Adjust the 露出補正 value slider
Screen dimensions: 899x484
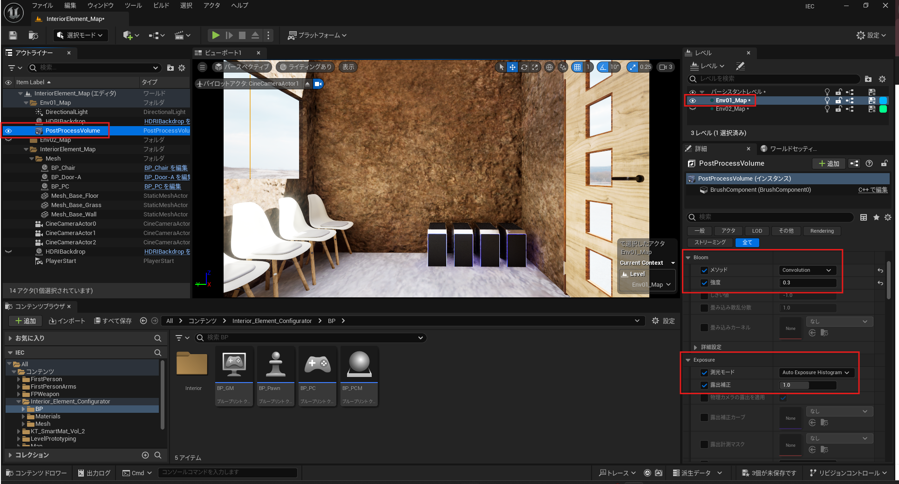click(808, 385)
